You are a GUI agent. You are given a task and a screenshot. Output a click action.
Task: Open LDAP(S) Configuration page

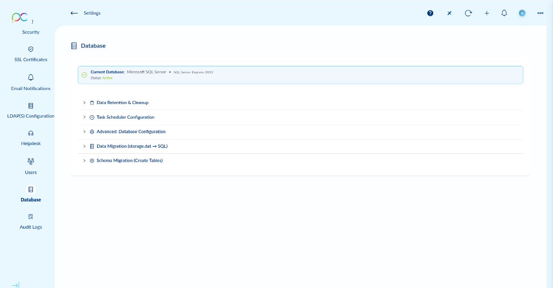31,116
